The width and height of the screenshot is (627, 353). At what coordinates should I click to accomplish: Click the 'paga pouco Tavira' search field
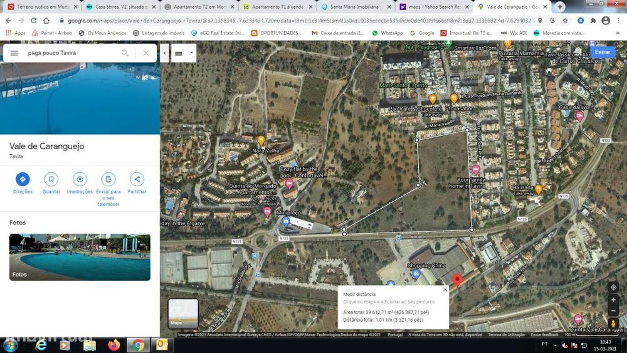tap(72, 53)
